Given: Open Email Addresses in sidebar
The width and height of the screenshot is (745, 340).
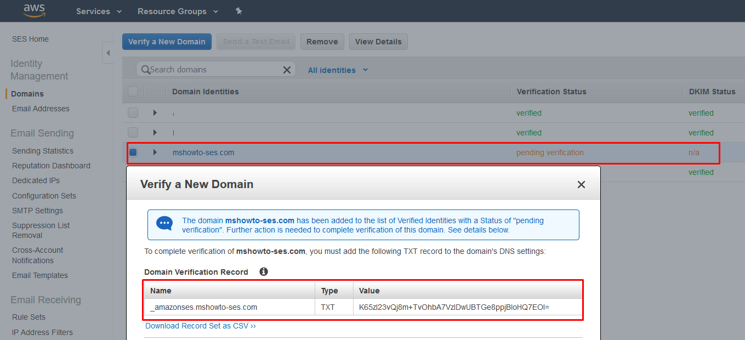Looking at the screenshot, I should coord(41,109).
